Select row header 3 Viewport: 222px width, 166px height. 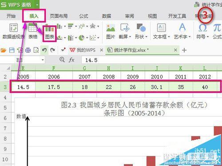pyautogui.click(x=5, y=87)
